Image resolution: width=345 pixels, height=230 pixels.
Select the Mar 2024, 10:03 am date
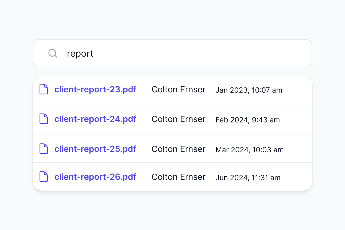click(249, 150)
